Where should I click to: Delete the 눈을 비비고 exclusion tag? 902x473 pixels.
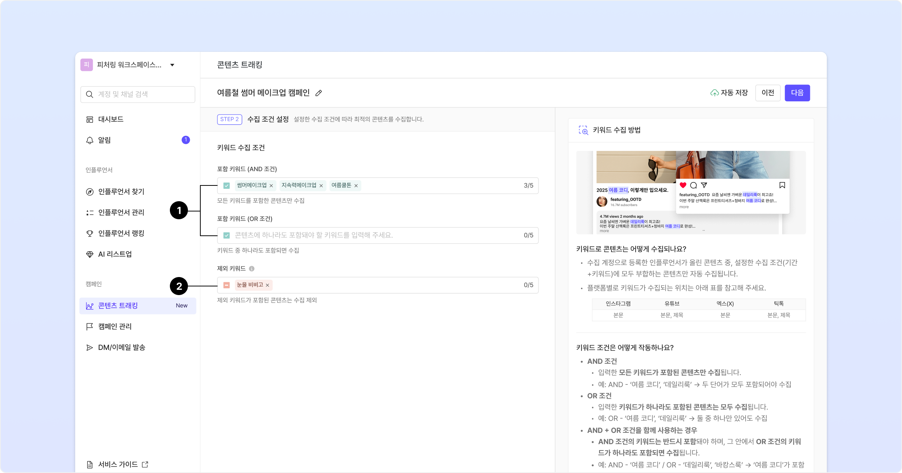(268, 285)
